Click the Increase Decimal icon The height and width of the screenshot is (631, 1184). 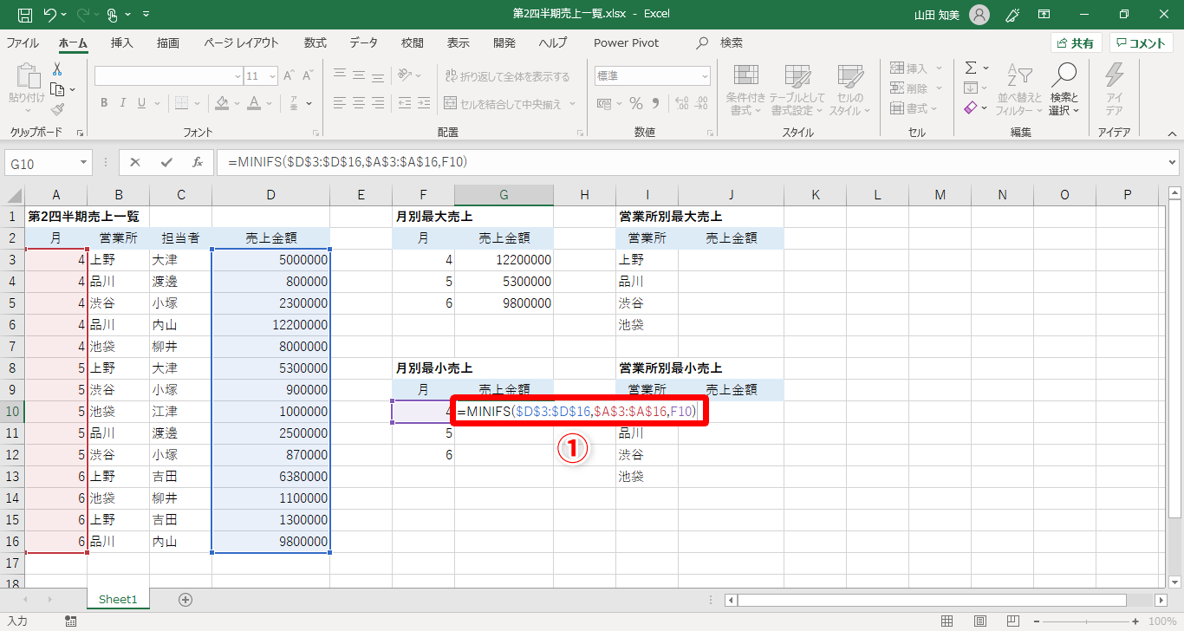(x=681, y=103)
